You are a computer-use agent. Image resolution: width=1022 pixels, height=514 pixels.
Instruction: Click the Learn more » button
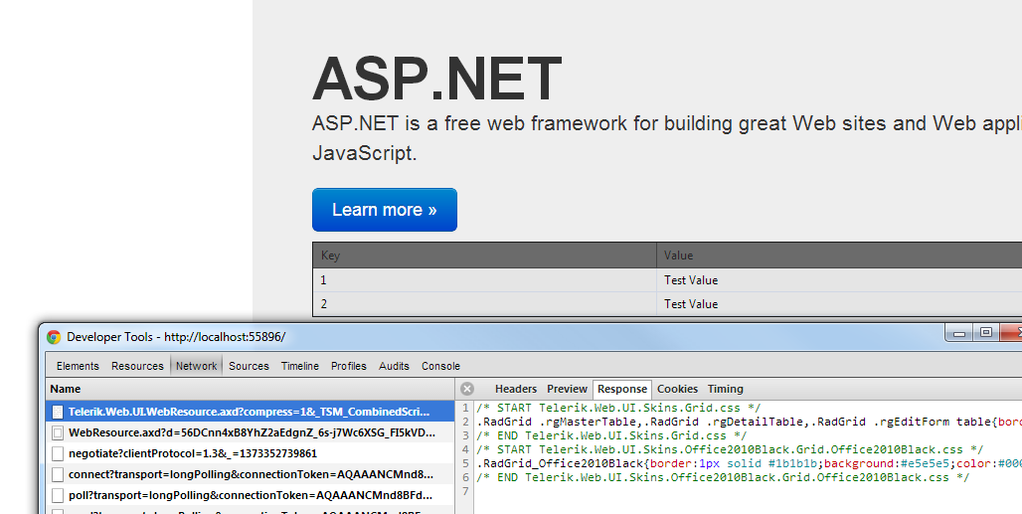(385, 210)
